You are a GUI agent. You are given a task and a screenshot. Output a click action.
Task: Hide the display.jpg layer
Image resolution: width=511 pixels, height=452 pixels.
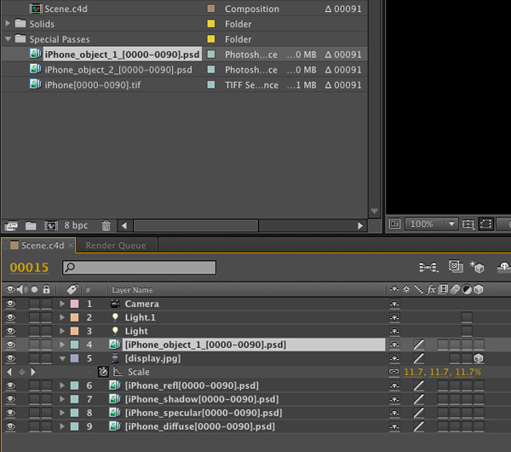pos(10,358)
